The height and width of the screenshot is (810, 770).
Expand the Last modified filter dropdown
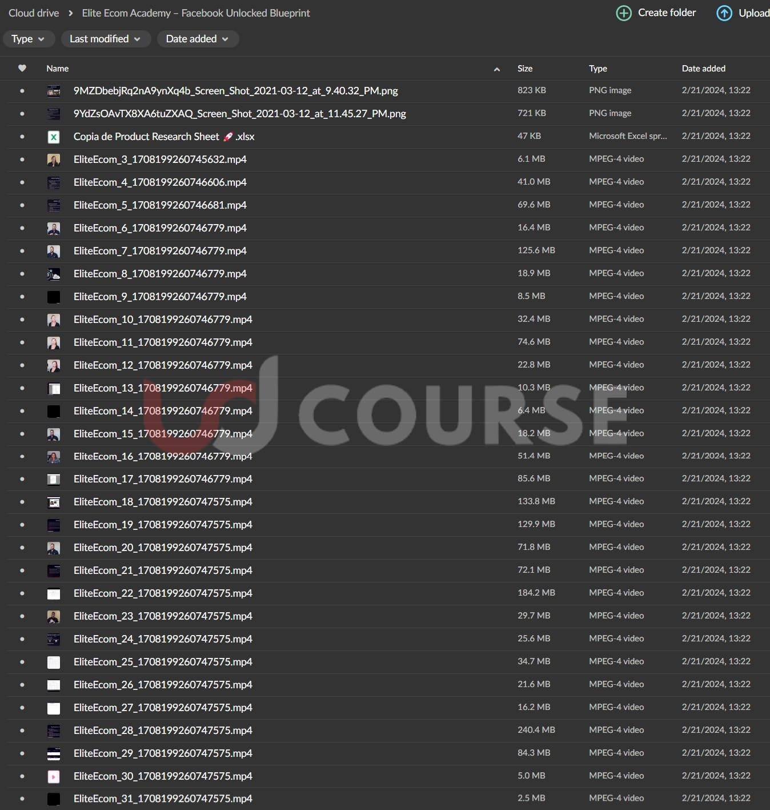(105, 39)
